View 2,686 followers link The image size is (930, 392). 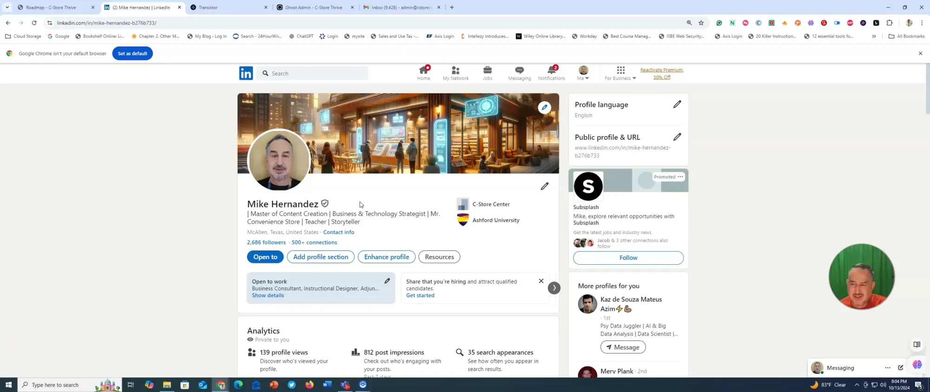point(266,242)
